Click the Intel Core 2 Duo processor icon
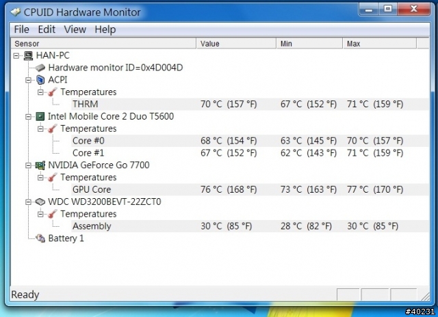Image resolution: width=438 pixels, height=317 pixels. click(x=40, y=116)
